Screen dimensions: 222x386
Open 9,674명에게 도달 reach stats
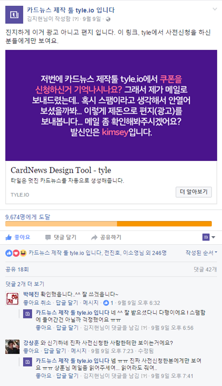[28, 217]
